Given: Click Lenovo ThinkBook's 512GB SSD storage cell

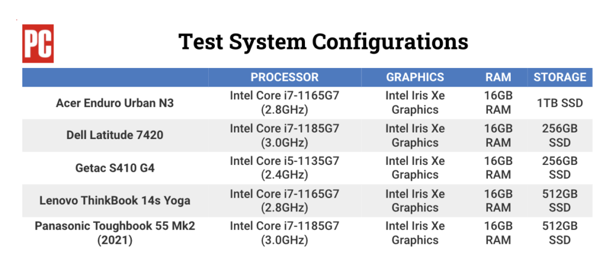Looking at the screenshot, I should (x=559, y=201).
